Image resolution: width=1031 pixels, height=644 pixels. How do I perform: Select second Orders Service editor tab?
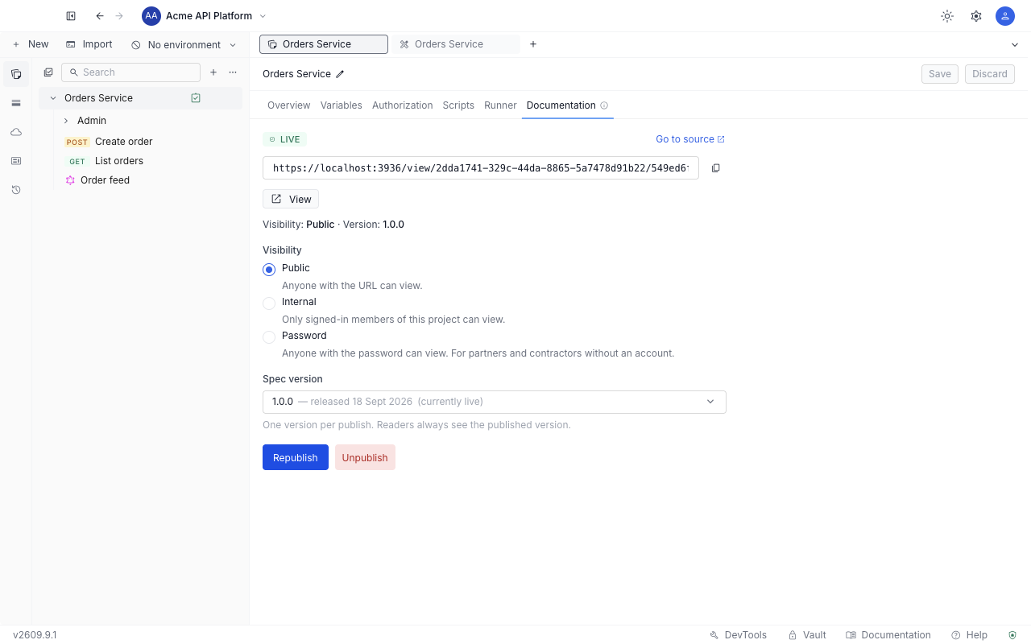tap(456, 44)
